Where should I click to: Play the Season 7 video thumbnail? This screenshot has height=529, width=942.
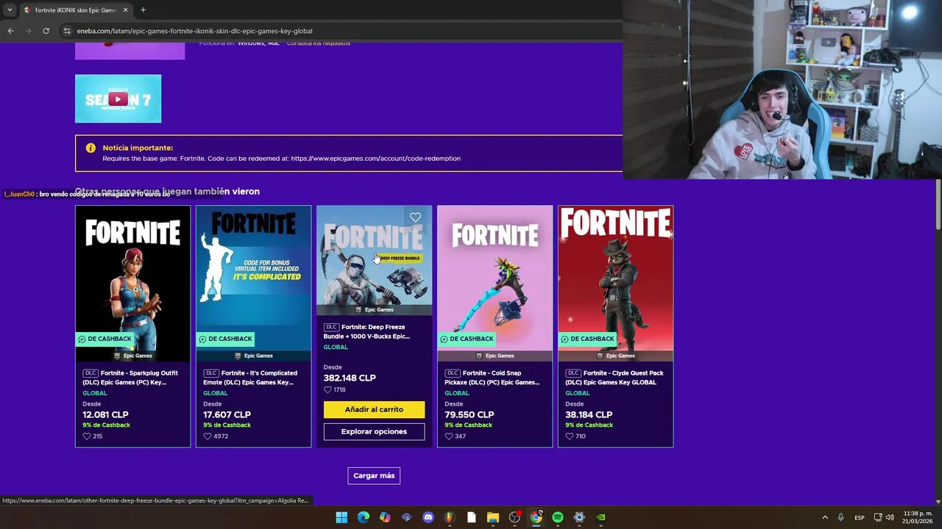pos(118,98)
